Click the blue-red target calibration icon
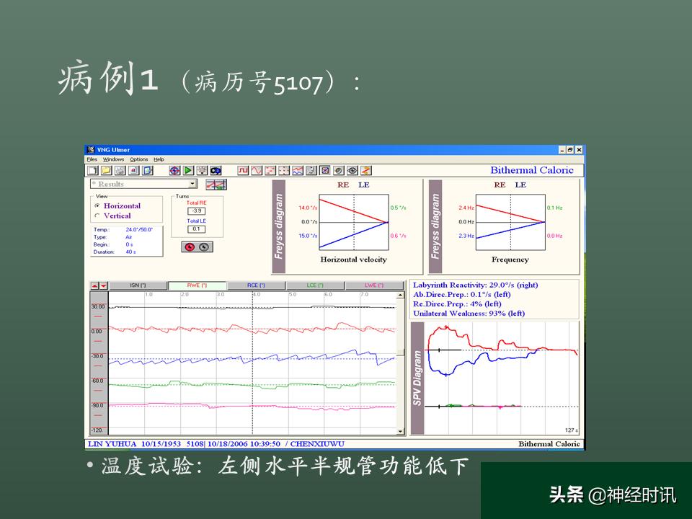 [x=174, y=170]
